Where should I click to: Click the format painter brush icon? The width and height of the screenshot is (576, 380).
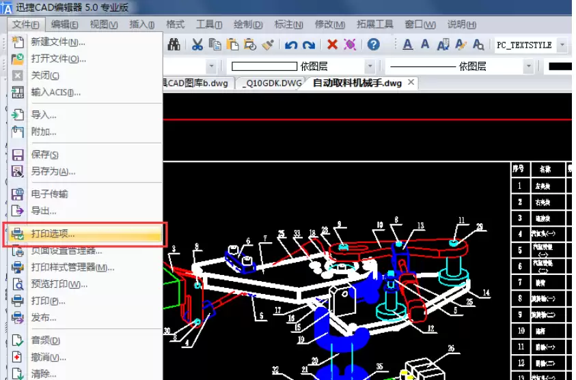pyautogui.click(x=267, y=45)
